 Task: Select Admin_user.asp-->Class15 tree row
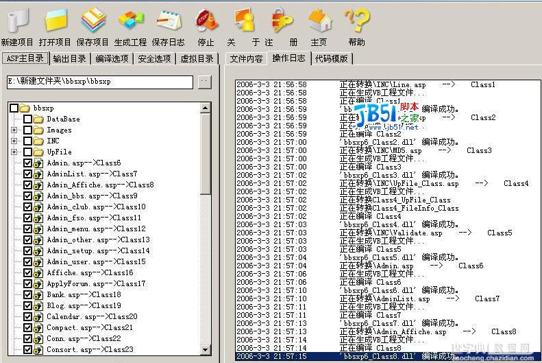[97, 262]
